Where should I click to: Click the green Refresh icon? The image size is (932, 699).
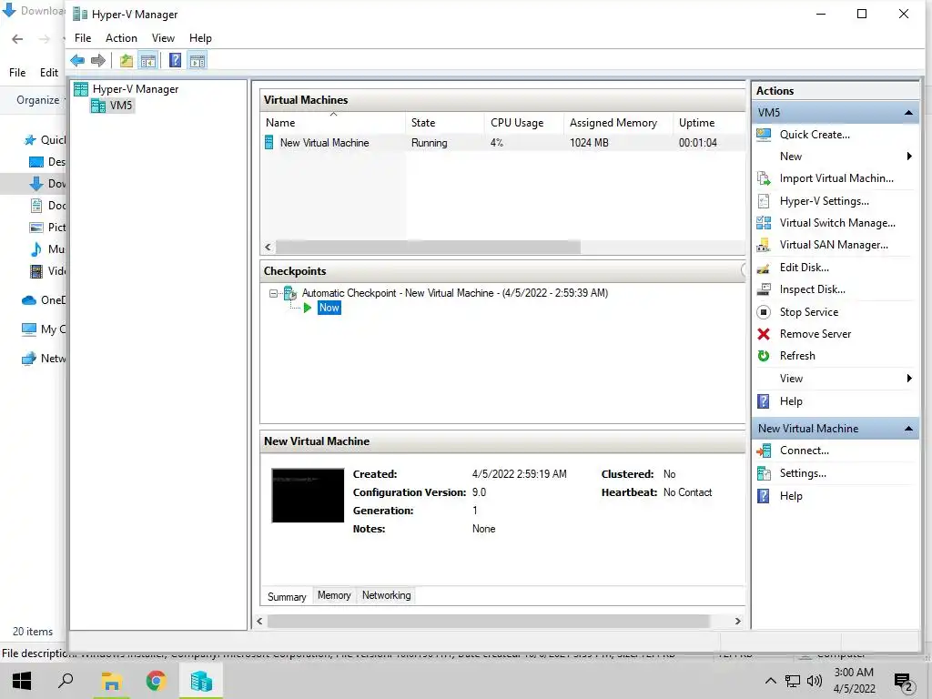click(x=764, y=356)
